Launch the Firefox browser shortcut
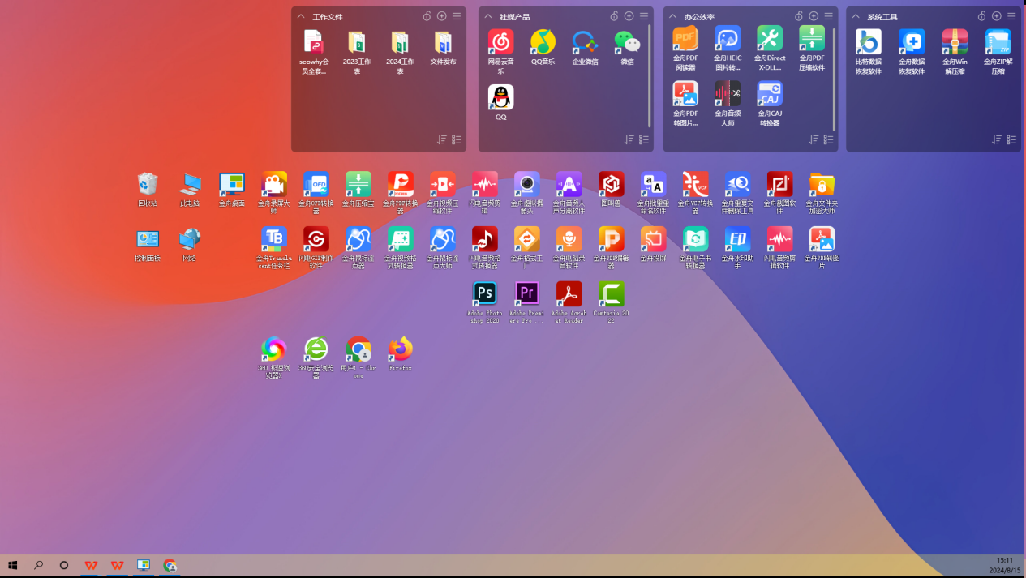Image resolution: width=1026 pixels, height=578 pixels. pos(400,349)
